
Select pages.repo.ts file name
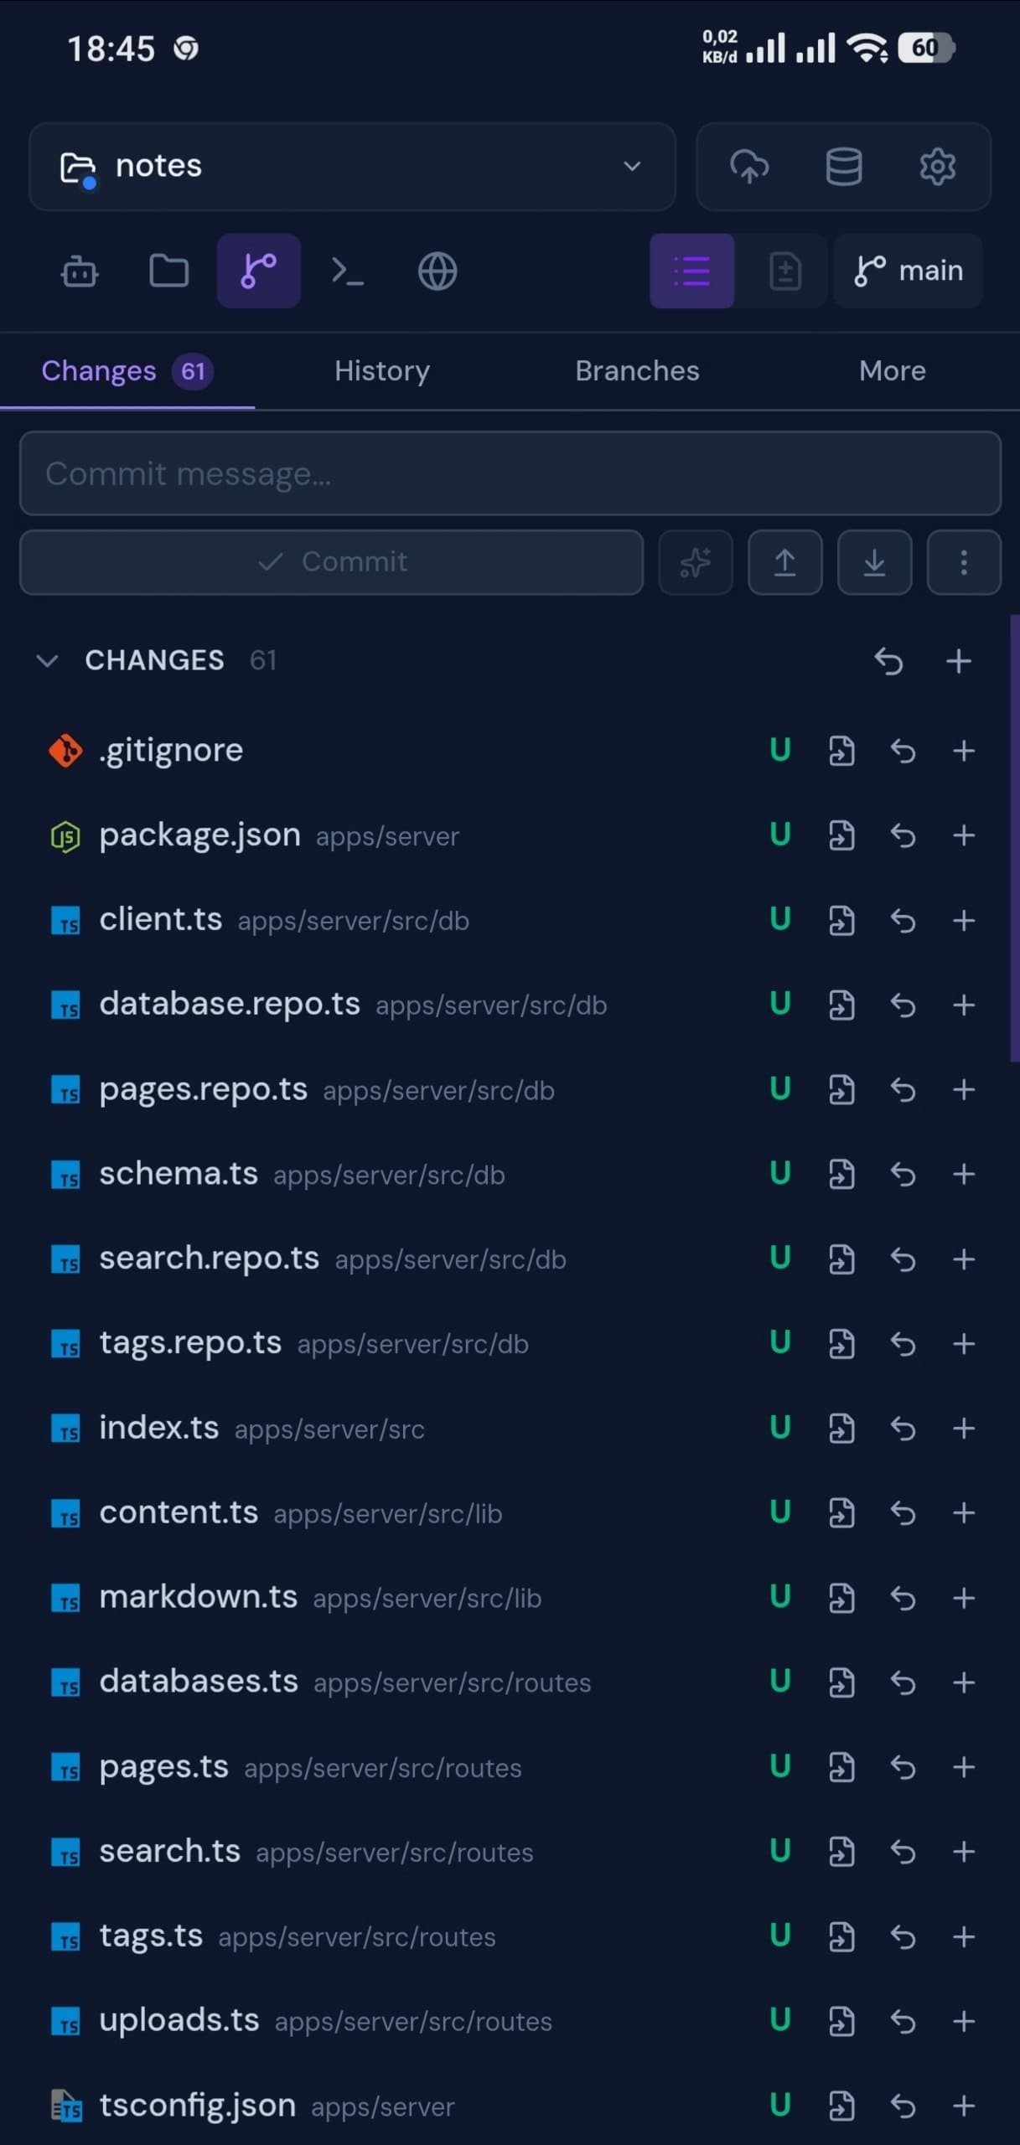point(203,1090)
